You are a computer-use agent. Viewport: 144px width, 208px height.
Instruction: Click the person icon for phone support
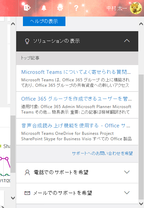(x=27, y=172)
